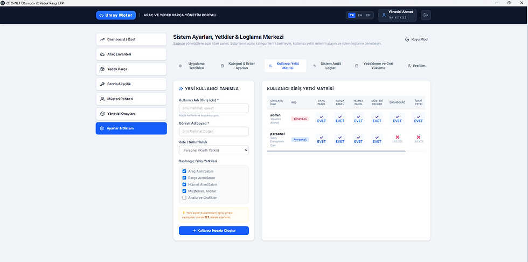Screen dimensions: 528x262
Task: Open Servis & İşçilik in sidebar
Action: point(131,84)
